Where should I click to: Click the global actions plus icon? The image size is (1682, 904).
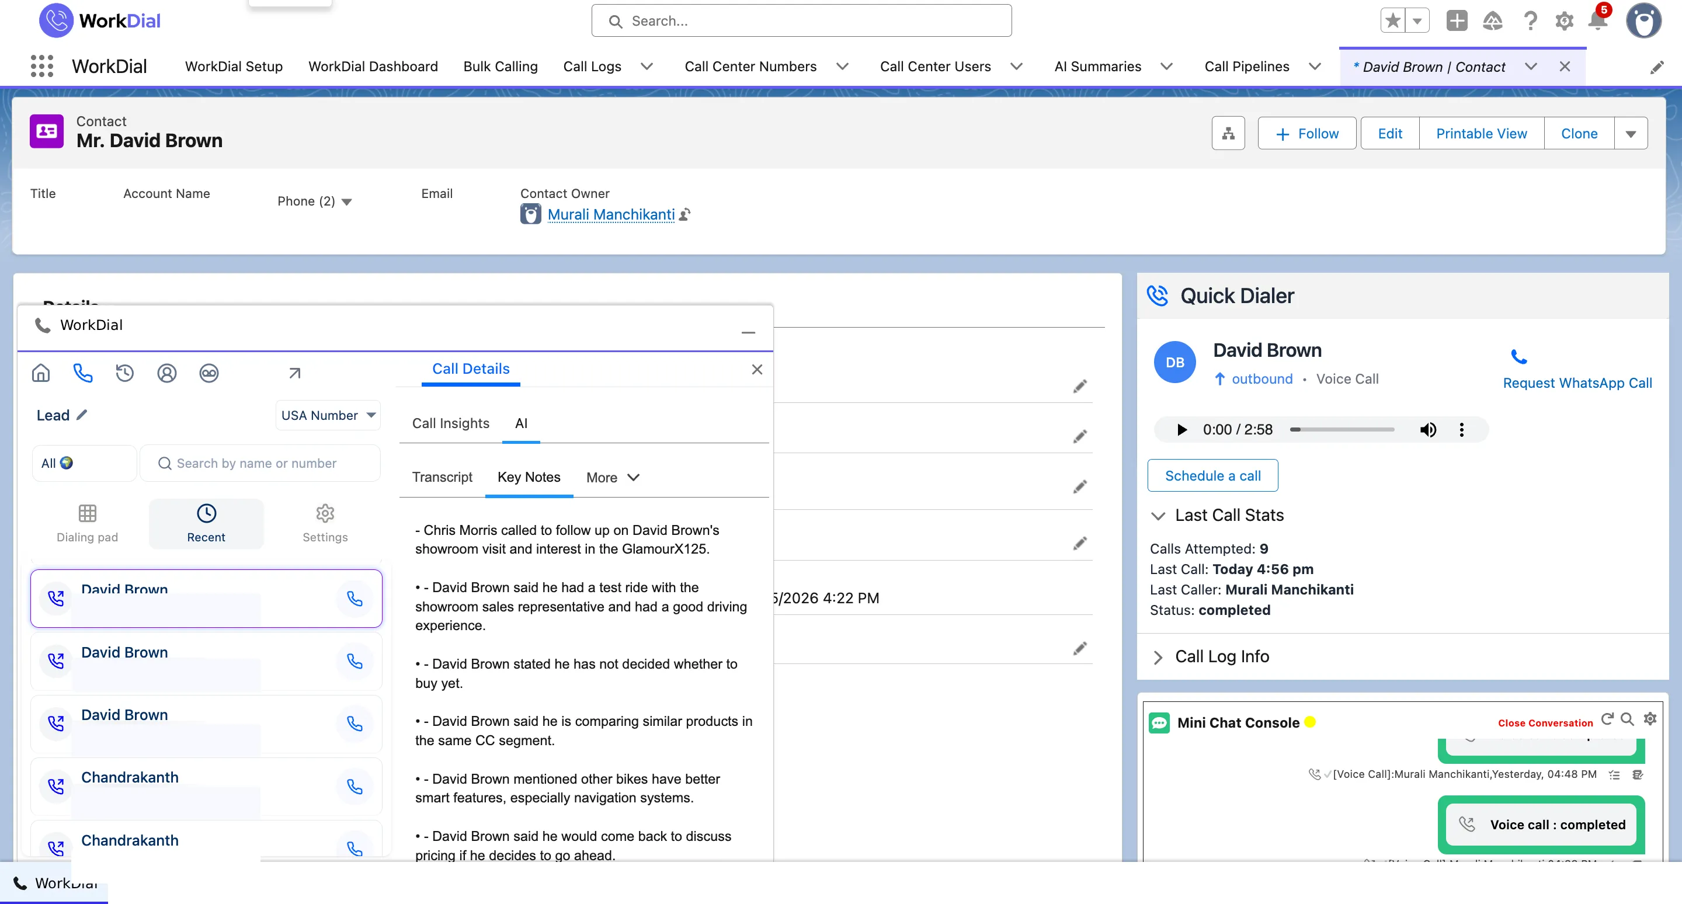coord(1457,21)
